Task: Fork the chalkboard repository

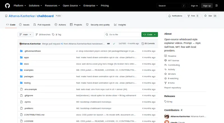Action: pyautogui.click(x=193, y=16)
